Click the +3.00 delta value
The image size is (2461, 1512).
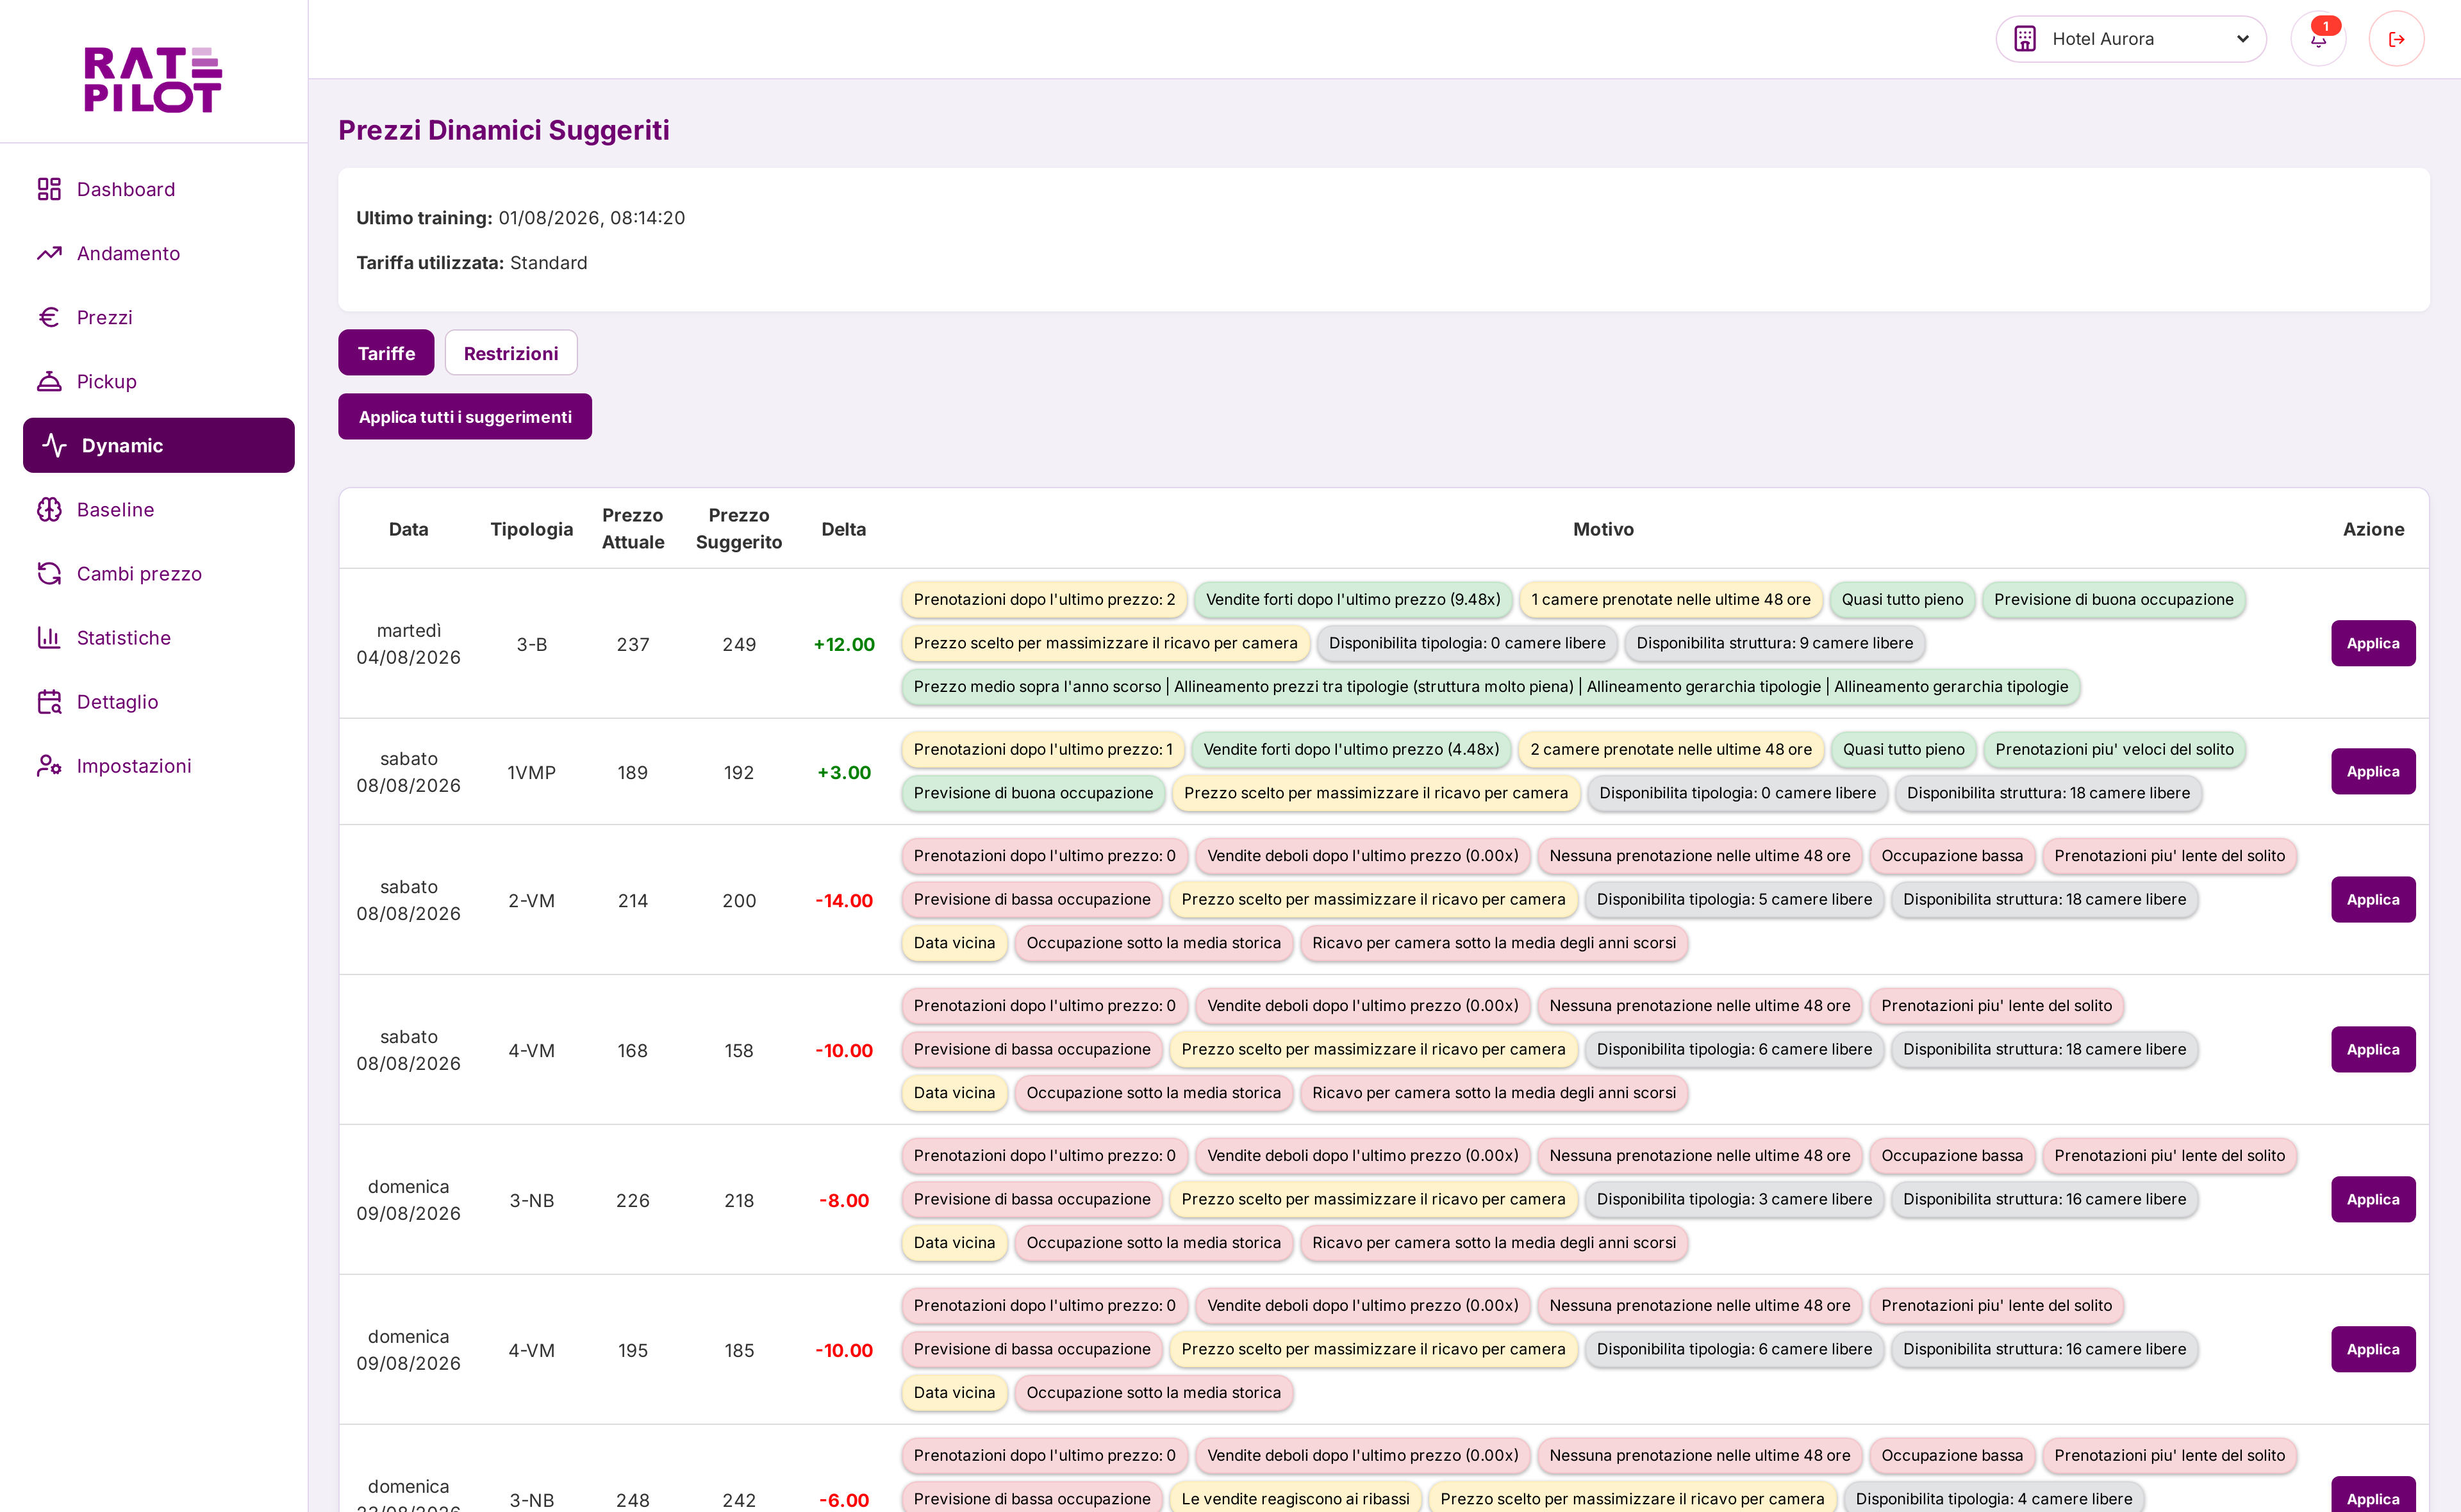pos(843,772)
